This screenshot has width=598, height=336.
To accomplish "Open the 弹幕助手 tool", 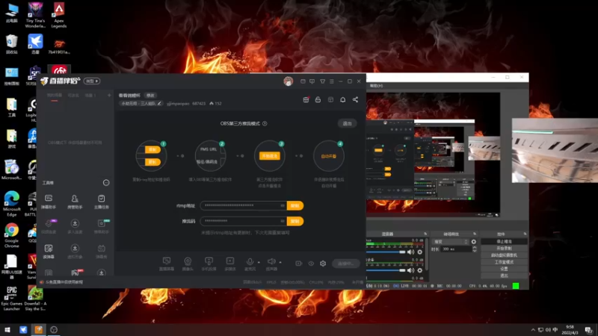I will pyautogui.click(x=49, y=201).
